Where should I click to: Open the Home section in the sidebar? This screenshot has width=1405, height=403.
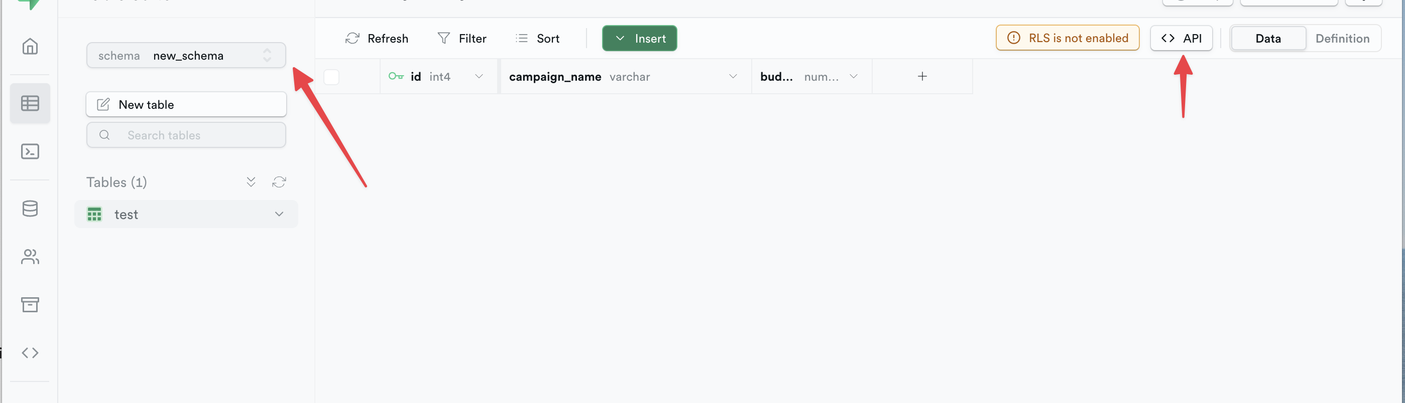tap(30, 47)
